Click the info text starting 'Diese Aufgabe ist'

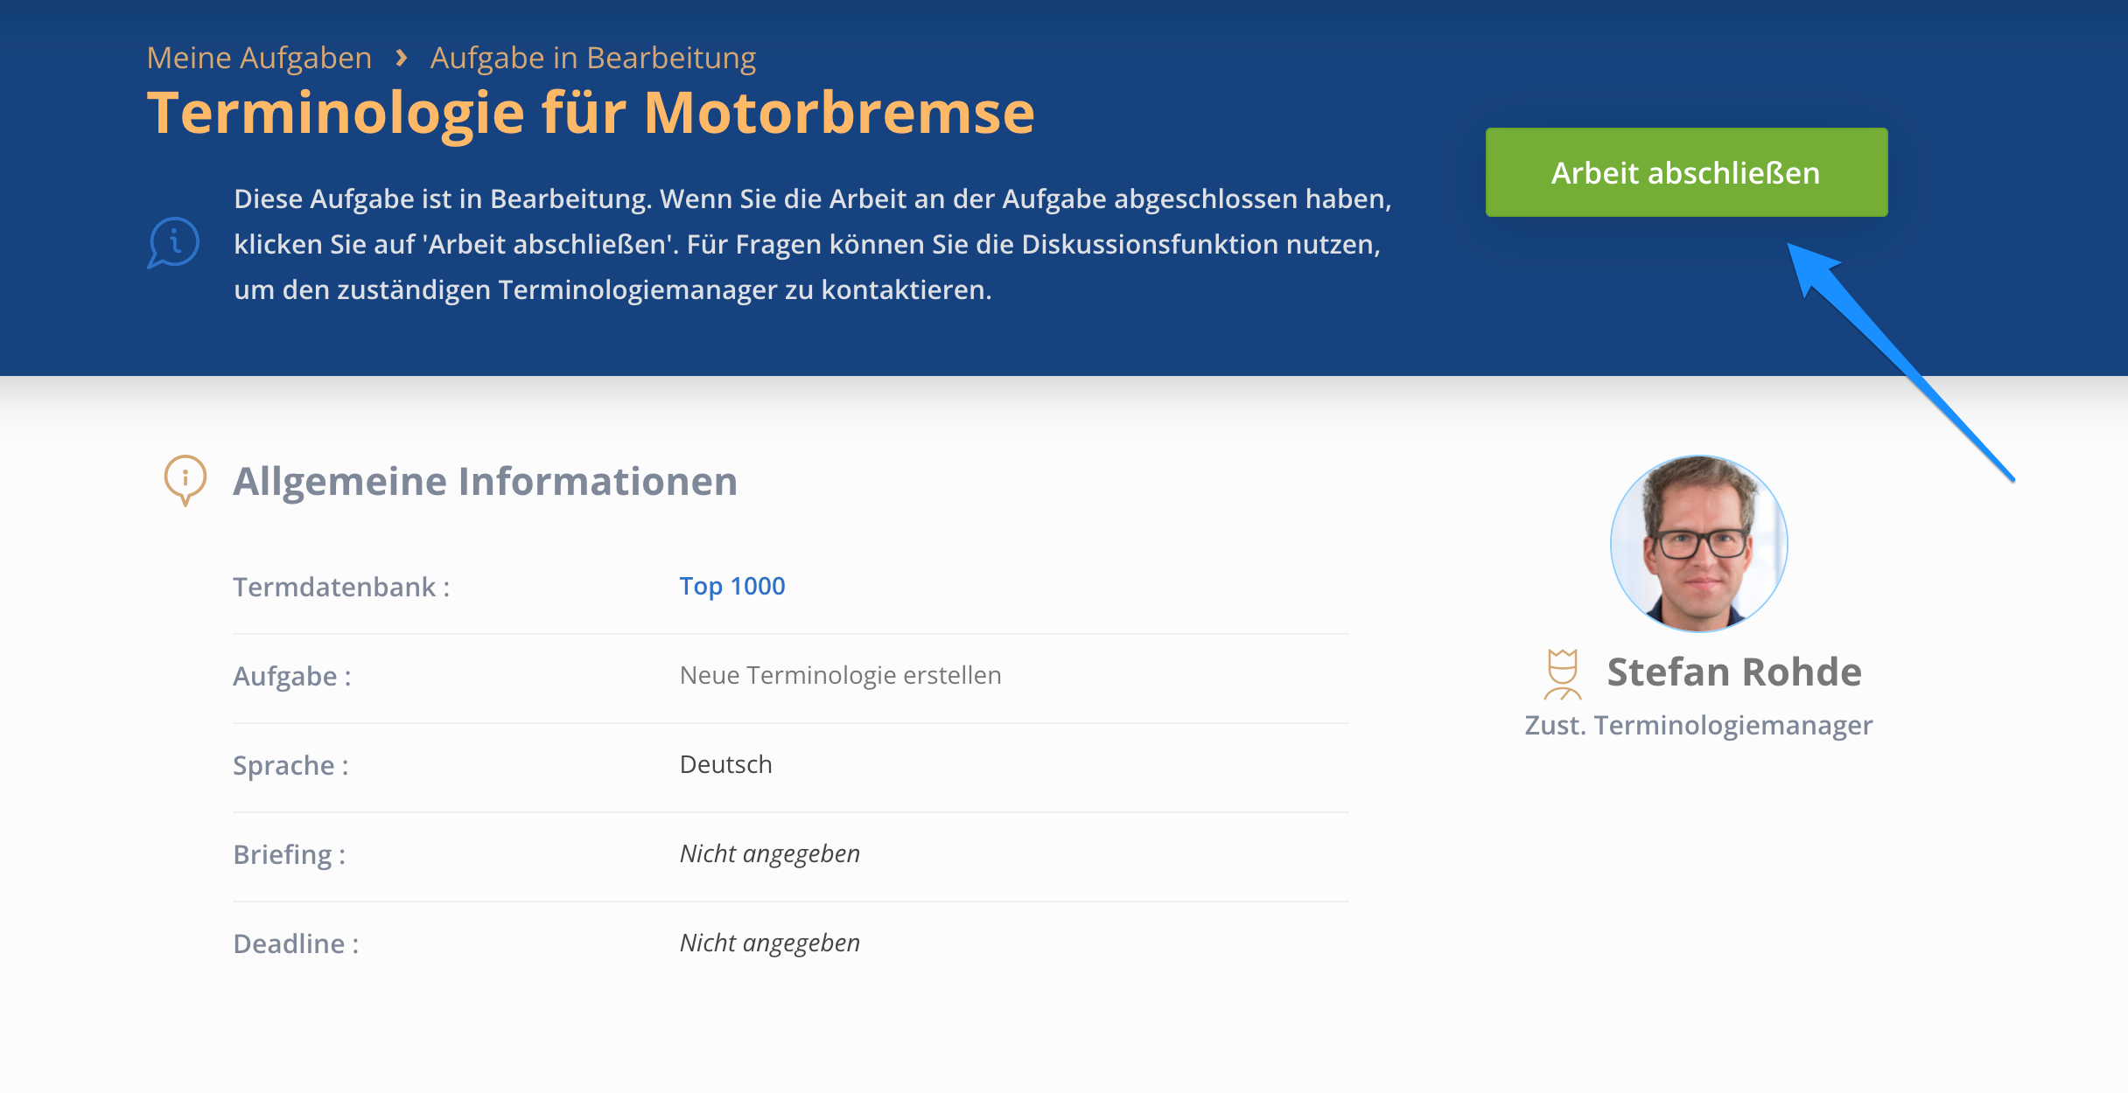pyautogui.click(x=813, y=244)
